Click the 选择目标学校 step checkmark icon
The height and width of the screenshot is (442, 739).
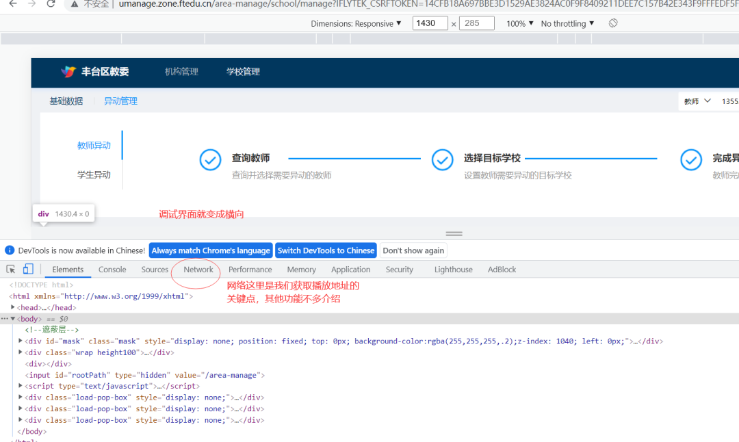[x=442, y=159]
